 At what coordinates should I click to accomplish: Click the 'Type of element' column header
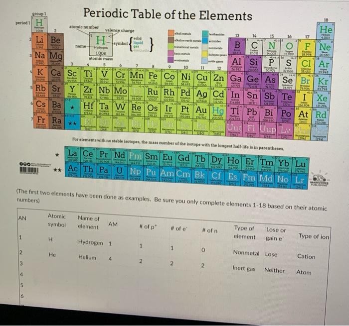pyautogui.click(x=244, y=232)
